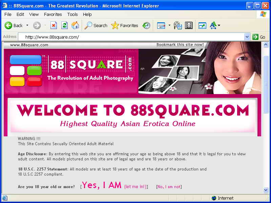Maximize the Internet Explorer window
This screenshot has width=271, height=203.
(x=257, y=6)
